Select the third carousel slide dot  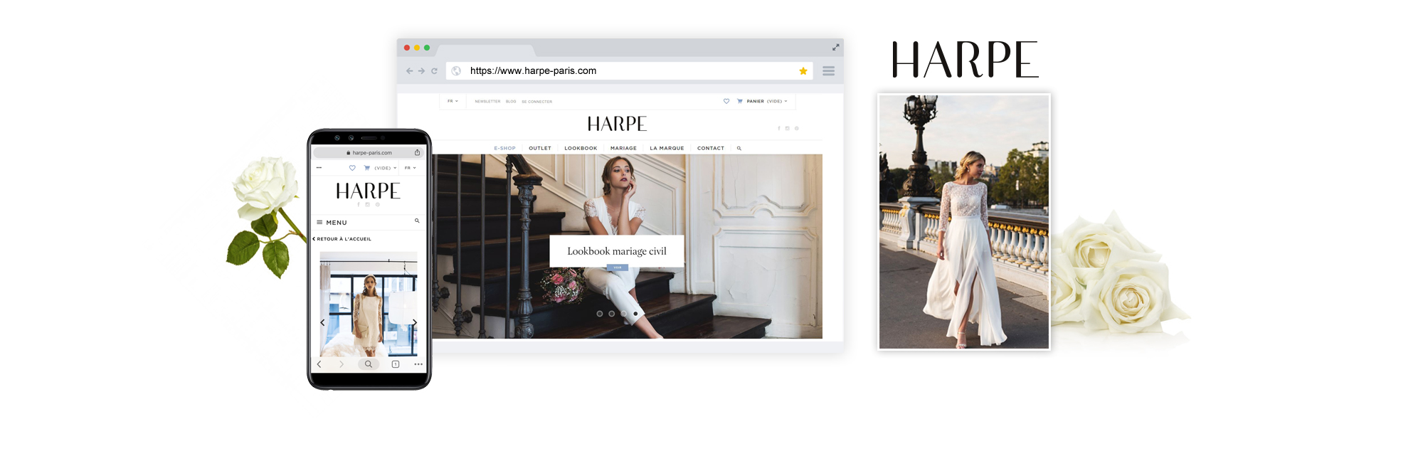(x=624, y=314)
